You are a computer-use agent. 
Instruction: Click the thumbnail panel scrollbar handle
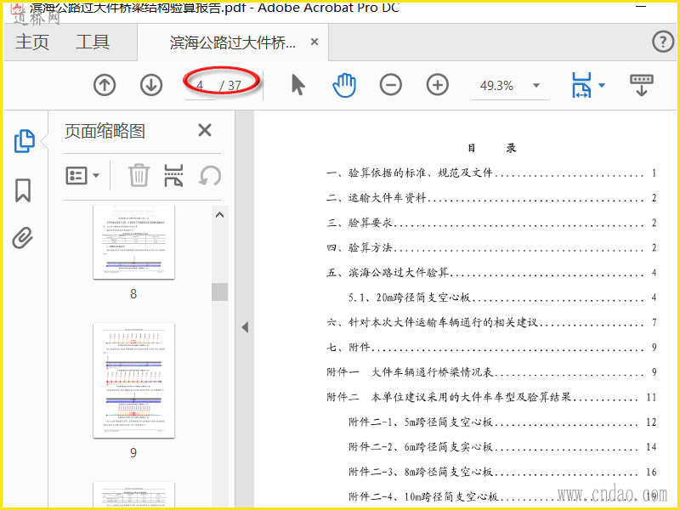tap(220, 292)
